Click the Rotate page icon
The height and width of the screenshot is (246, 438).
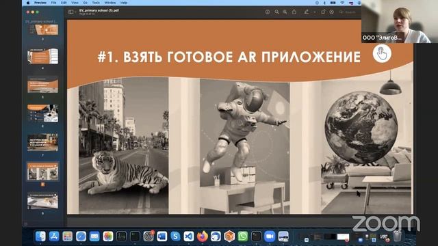click(323, 12)
